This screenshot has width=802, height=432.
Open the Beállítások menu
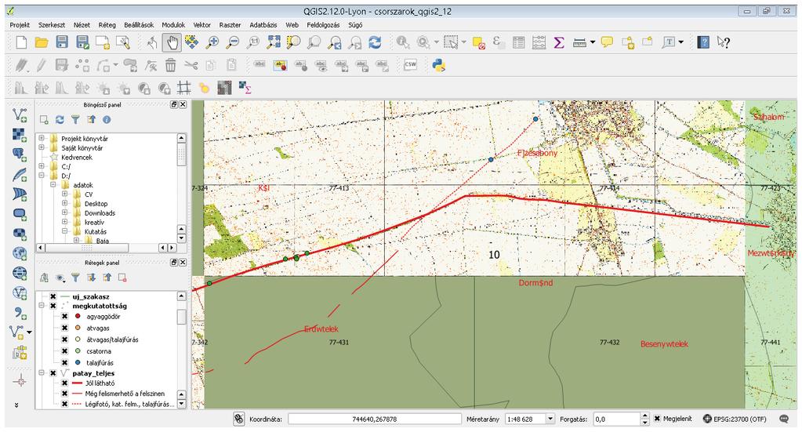point(139,24)
